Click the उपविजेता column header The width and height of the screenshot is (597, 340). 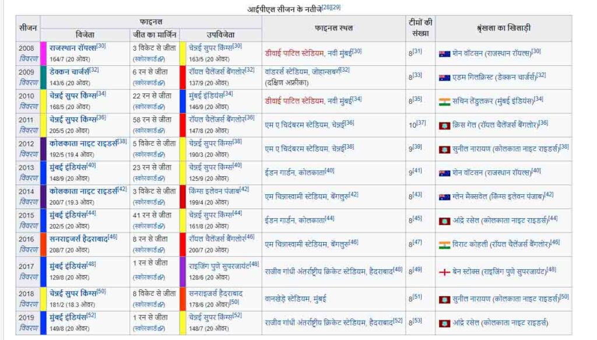click(x=221, y=34)
